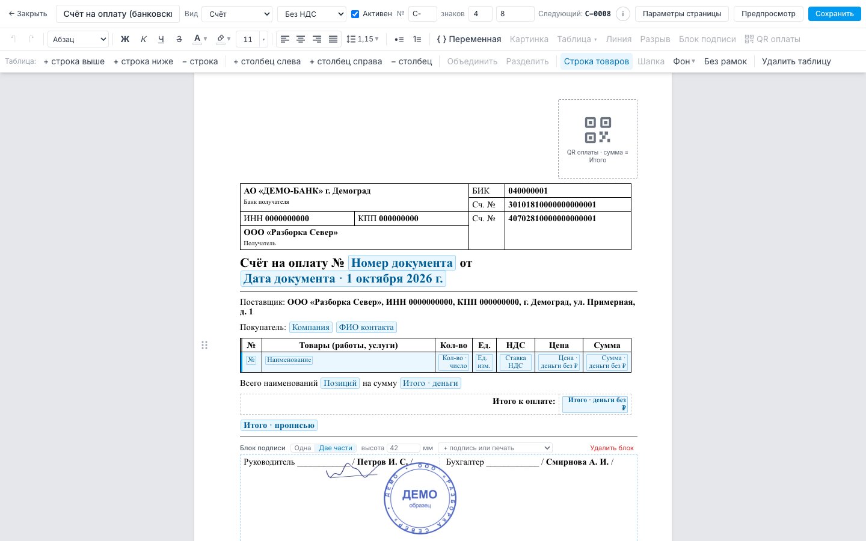Insert a numbered list
Viewport: 866px width, 541px height.
click(x=417, y=39)
